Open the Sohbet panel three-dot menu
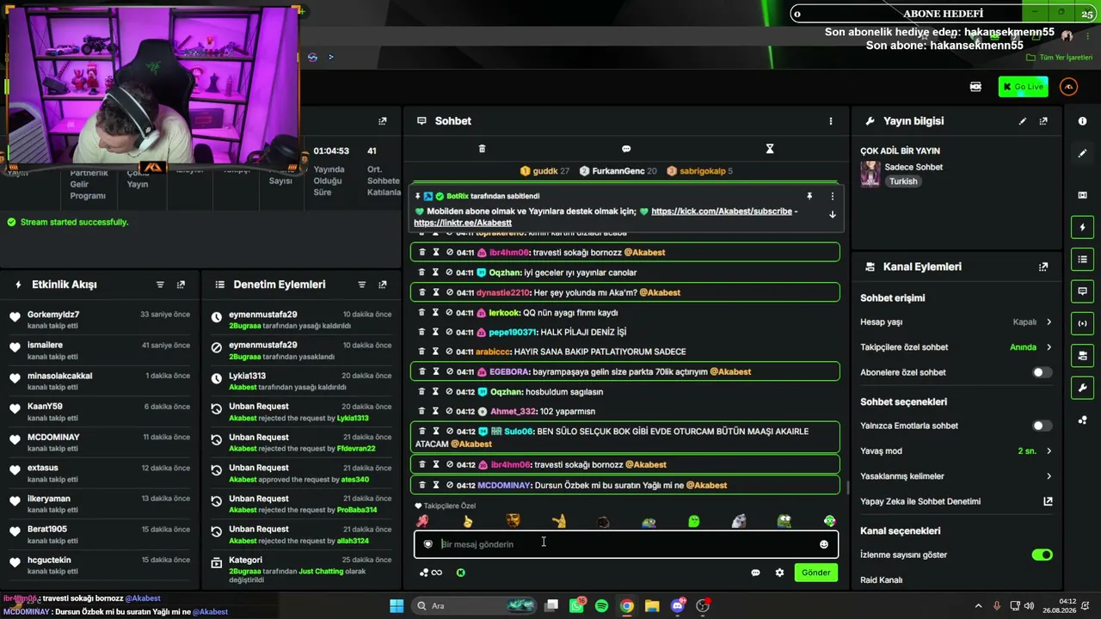The width and height of the screenshot is (1101, 619). coord(830,121)
